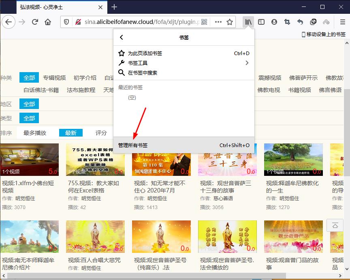Viewport: 350px width, 280px height.
Task: Select 全部 in the 地区 filter row
Action: tap(29, 104)
